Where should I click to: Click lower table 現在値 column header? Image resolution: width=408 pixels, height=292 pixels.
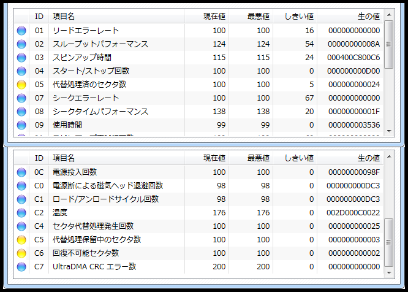(x=207, y=158)
